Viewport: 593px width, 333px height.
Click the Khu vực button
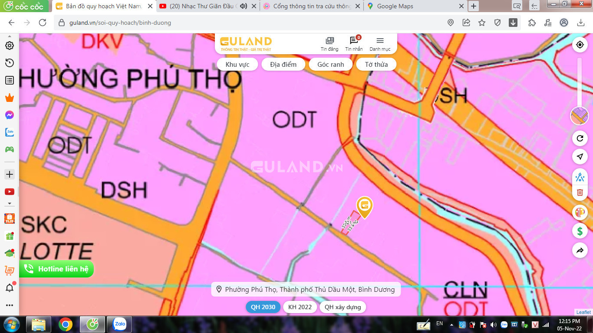(x=237, y=65)
